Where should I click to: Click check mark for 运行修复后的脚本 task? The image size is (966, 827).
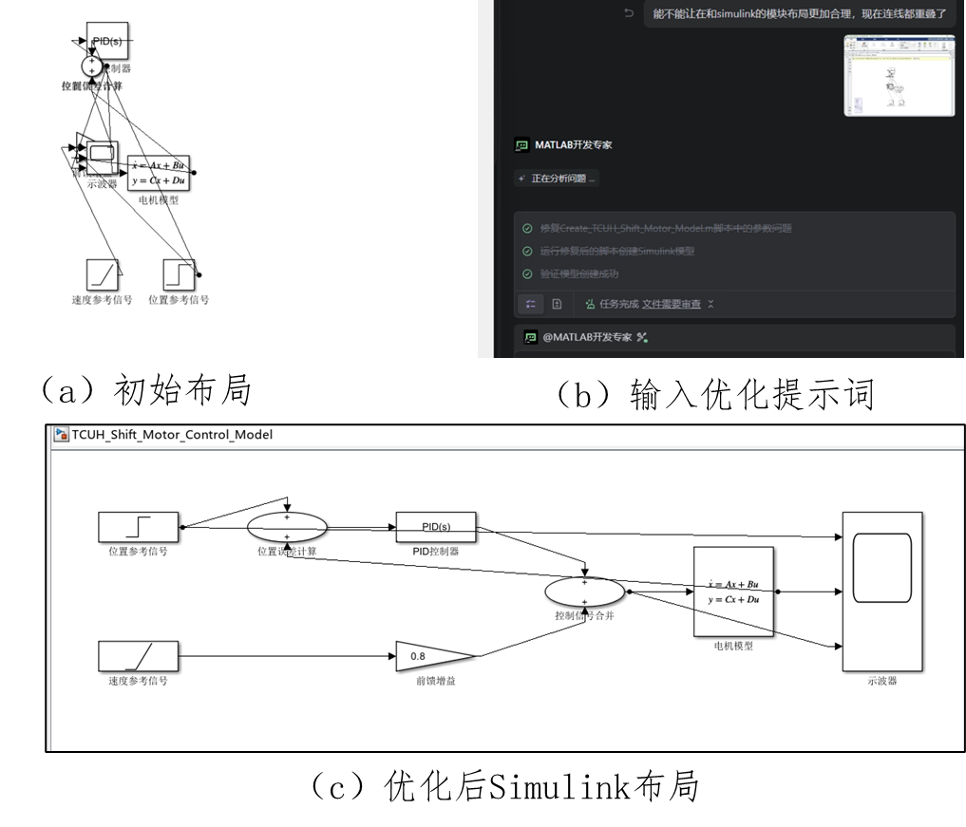(x=527, y=252)
